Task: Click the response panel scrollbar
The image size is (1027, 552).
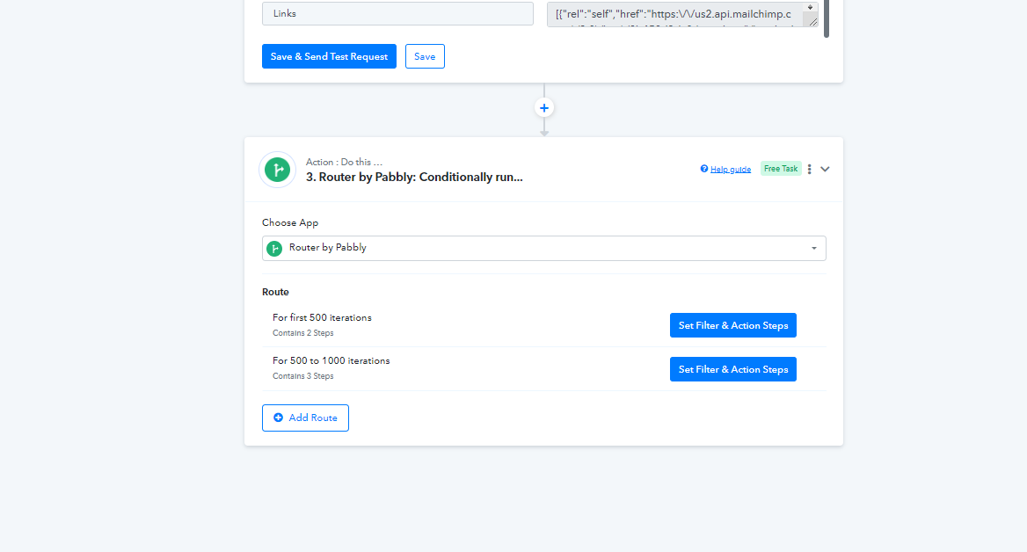Action: point(827,18)
